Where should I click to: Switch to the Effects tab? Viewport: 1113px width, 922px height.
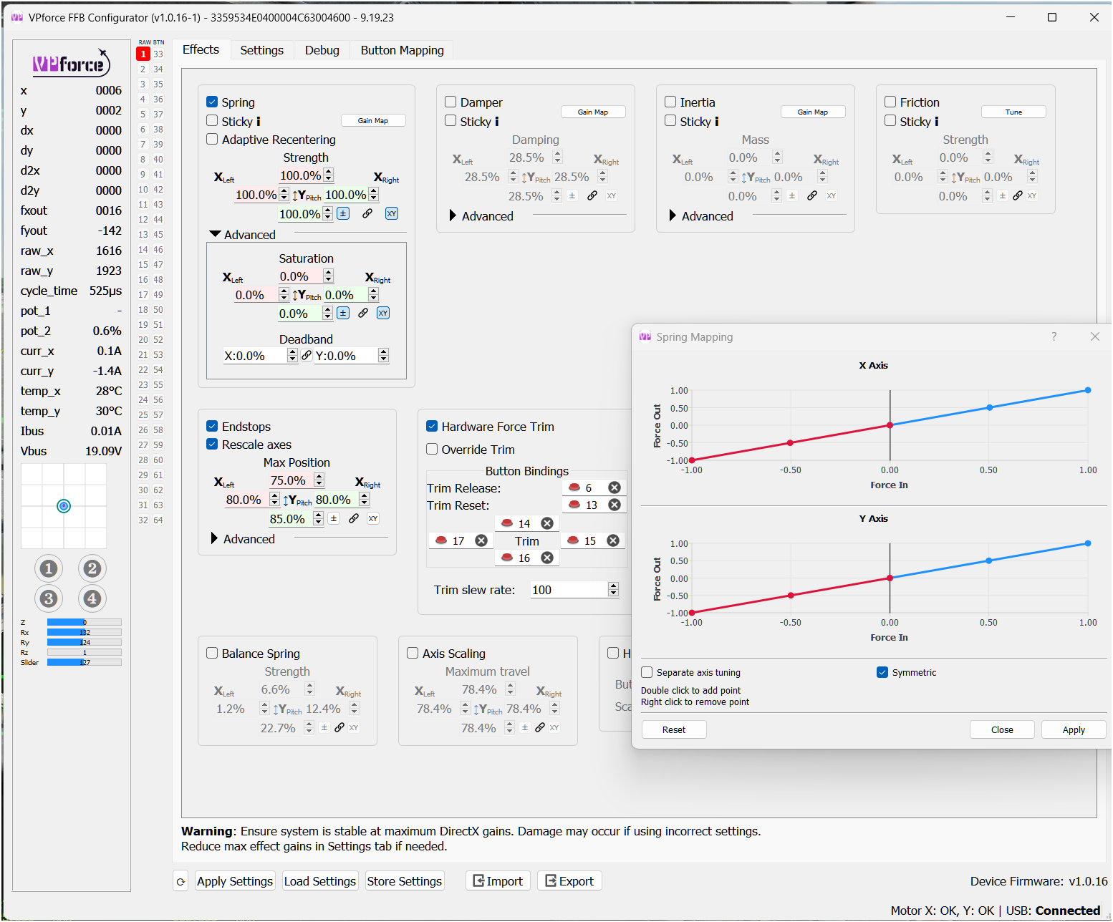(201, 49)
